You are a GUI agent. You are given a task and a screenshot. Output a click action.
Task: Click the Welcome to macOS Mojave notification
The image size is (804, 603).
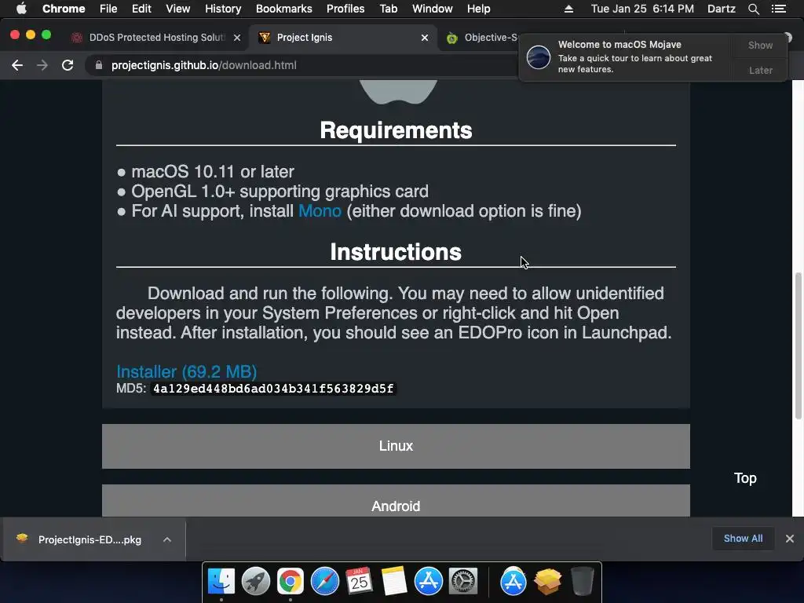click(x=627, y=57)
